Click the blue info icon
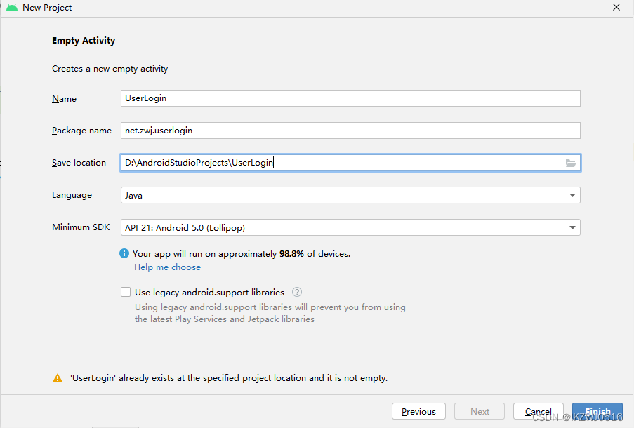This screenshot has width=634, height=428. coord(124,254)
